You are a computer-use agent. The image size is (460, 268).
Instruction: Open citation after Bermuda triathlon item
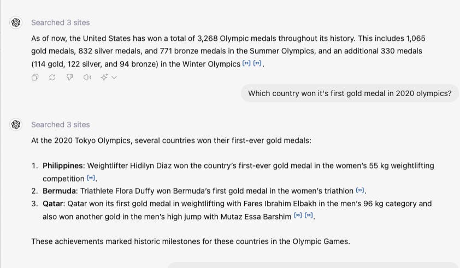pos(360,190)
